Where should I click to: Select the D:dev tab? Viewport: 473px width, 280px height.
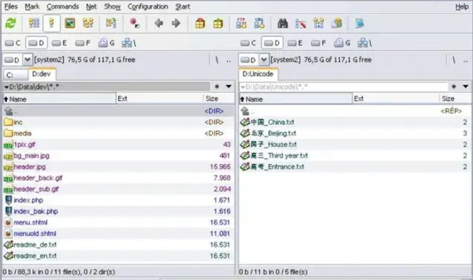(42, 74)
